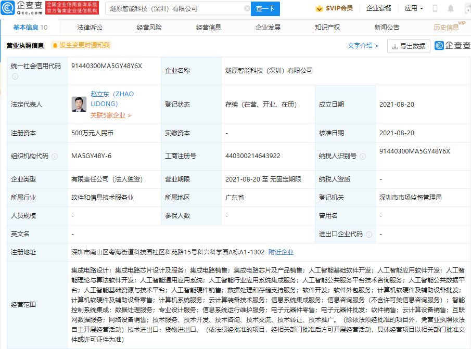
Task: Click the Qcc.com logo in header
Action: [22, 8]
